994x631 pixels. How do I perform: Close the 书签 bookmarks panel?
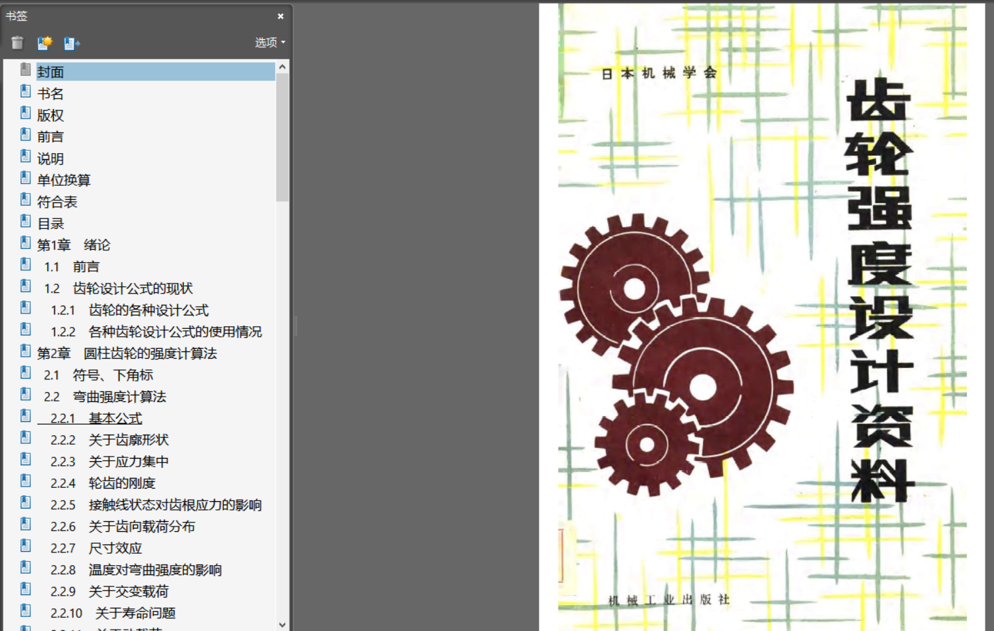coord(280,16)
